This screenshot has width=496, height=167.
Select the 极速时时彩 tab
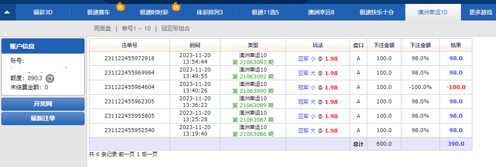[x=154, y=13]
